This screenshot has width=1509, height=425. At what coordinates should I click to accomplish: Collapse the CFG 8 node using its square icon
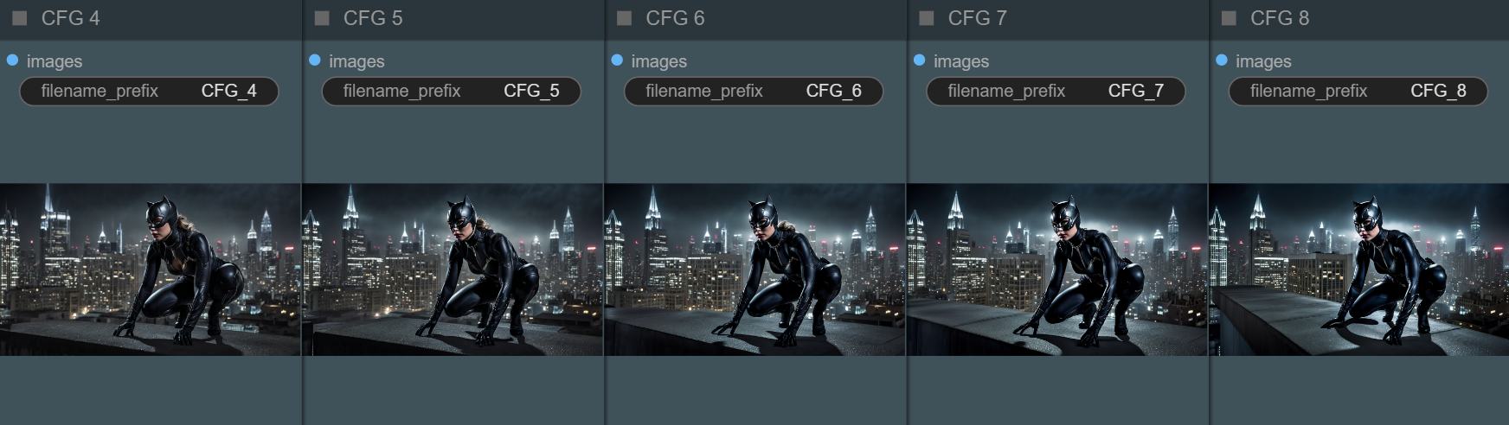click(1229, 18)
